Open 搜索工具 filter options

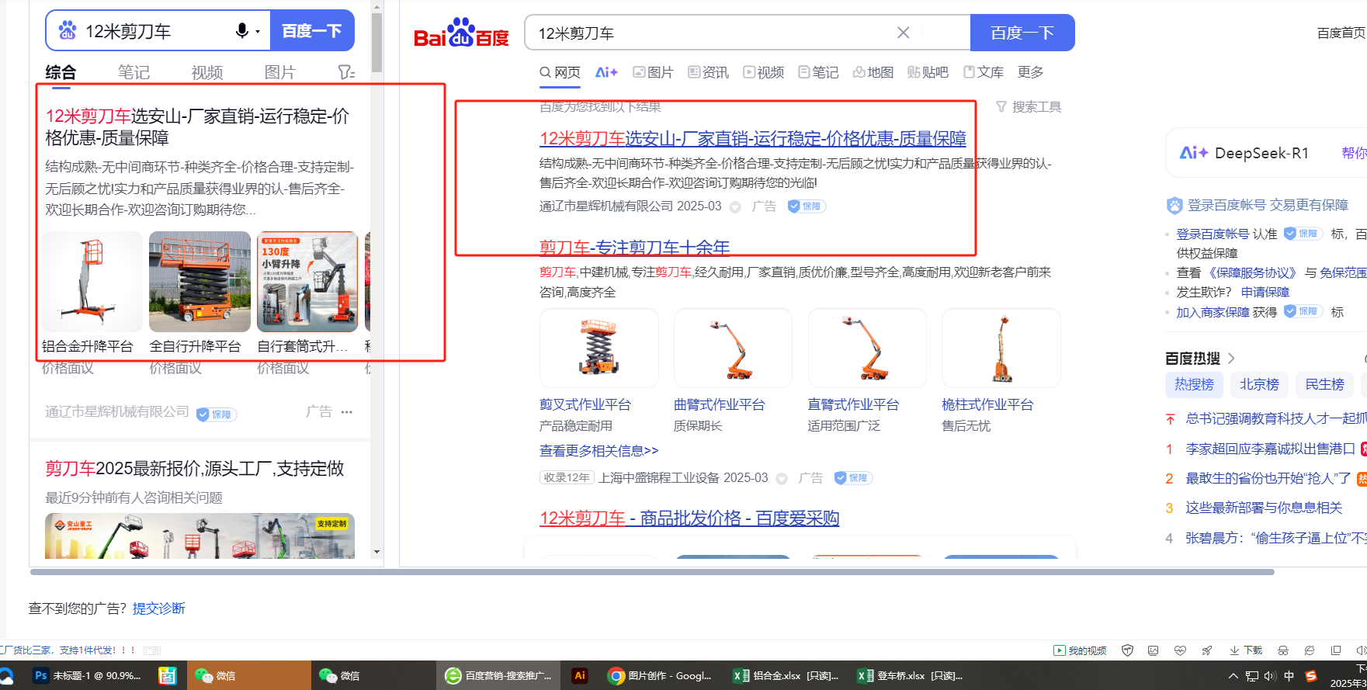click(x=1029, y=107)
